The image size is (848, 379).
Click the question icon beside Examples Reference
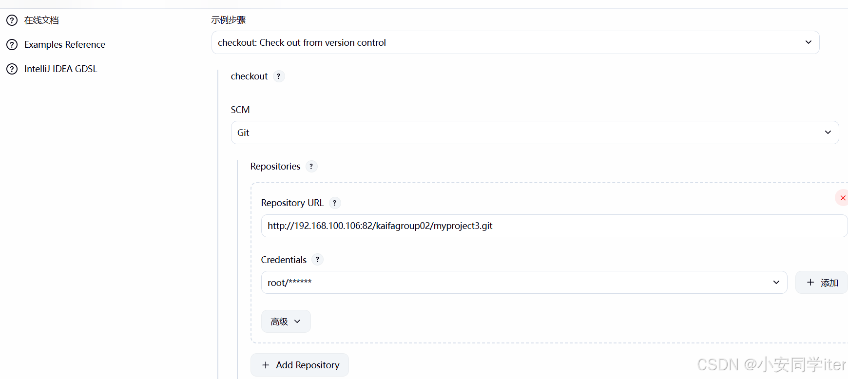point(12,45)
